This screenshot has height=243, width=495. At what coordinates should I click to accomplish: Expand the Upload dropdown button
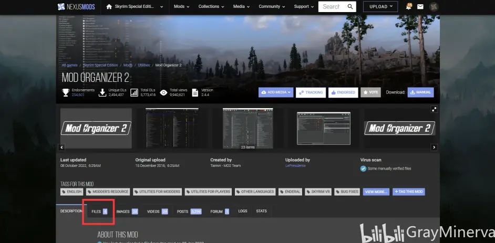[x=381, y=7]
